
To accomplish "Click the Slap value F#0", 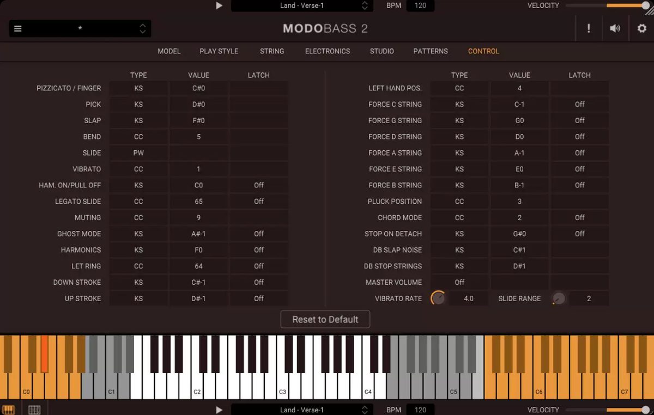I will point(199,120).
